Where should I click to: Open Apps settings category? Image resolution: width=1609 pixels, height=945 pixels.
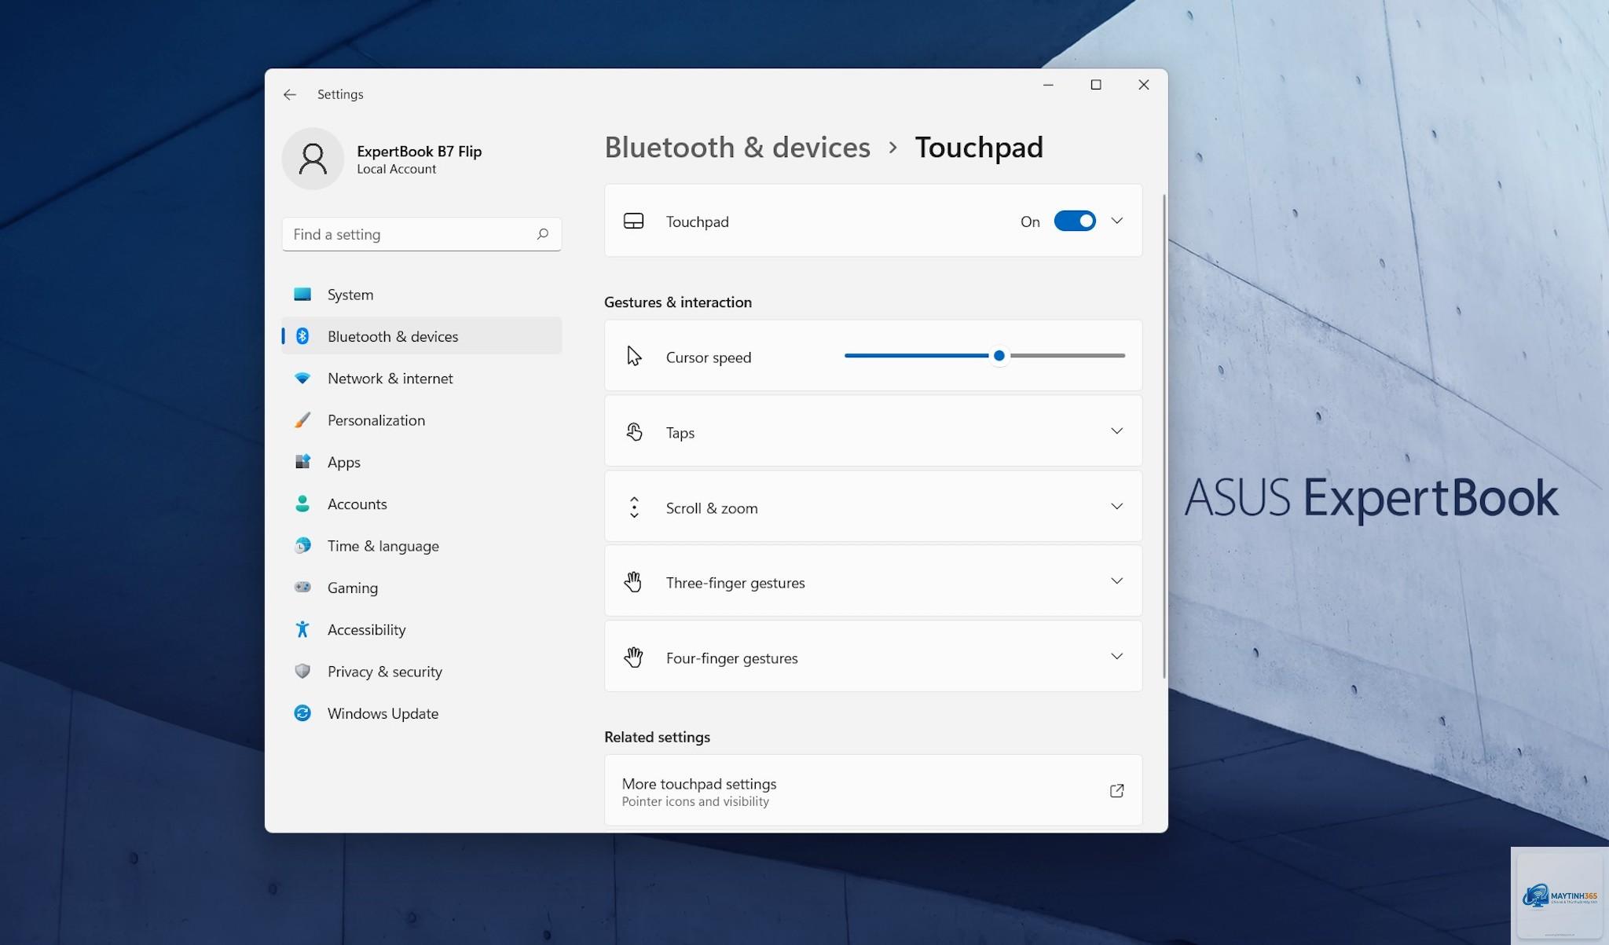[x=422, y=462]
